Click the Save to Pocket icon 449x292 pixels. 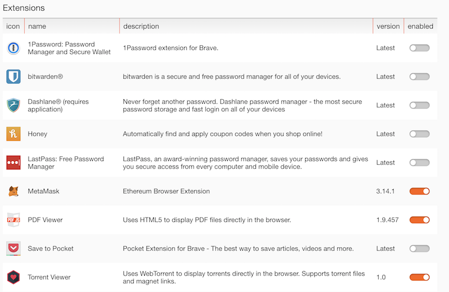click(x=13, y=248)
